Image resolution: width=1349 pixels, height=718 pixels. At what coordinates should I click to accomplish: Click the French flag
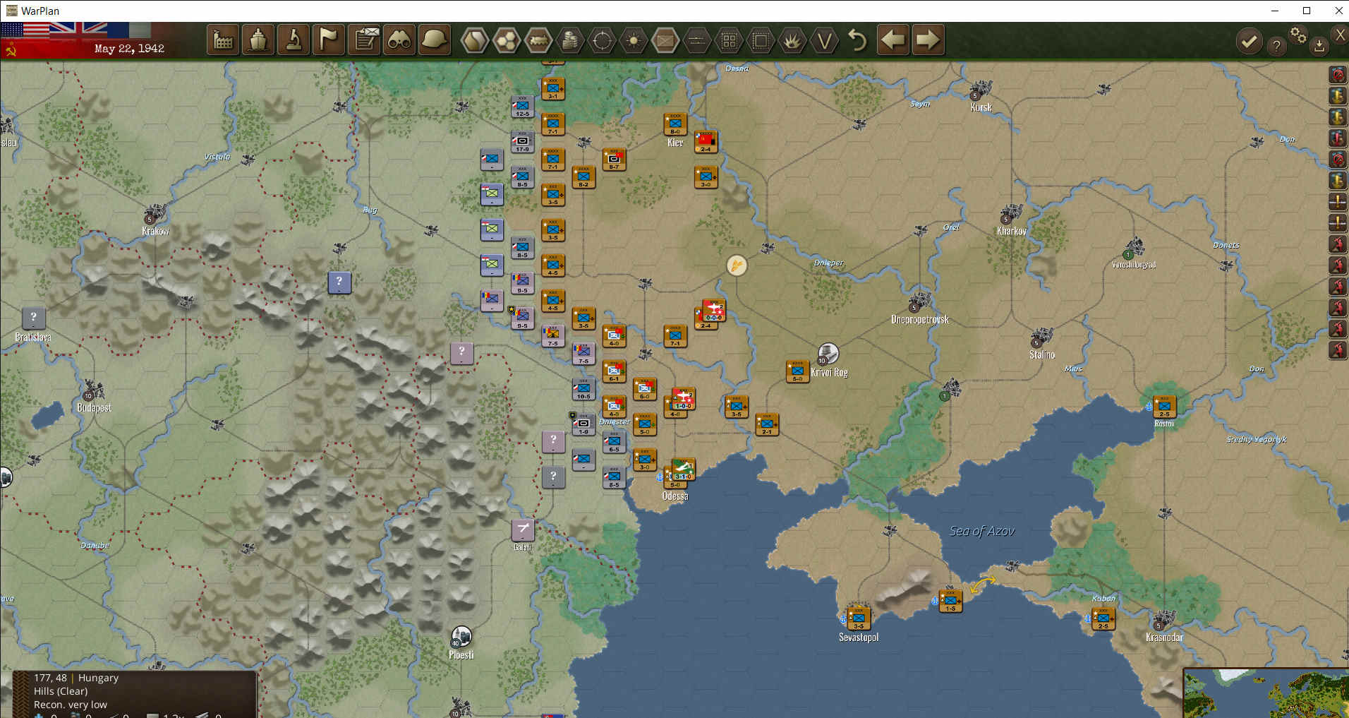pyautogui.click(x=129, y=30)
